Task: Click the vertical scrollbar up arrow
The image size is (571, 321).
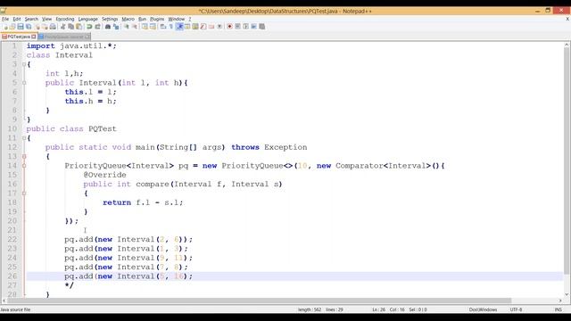Action: [567, 45]
